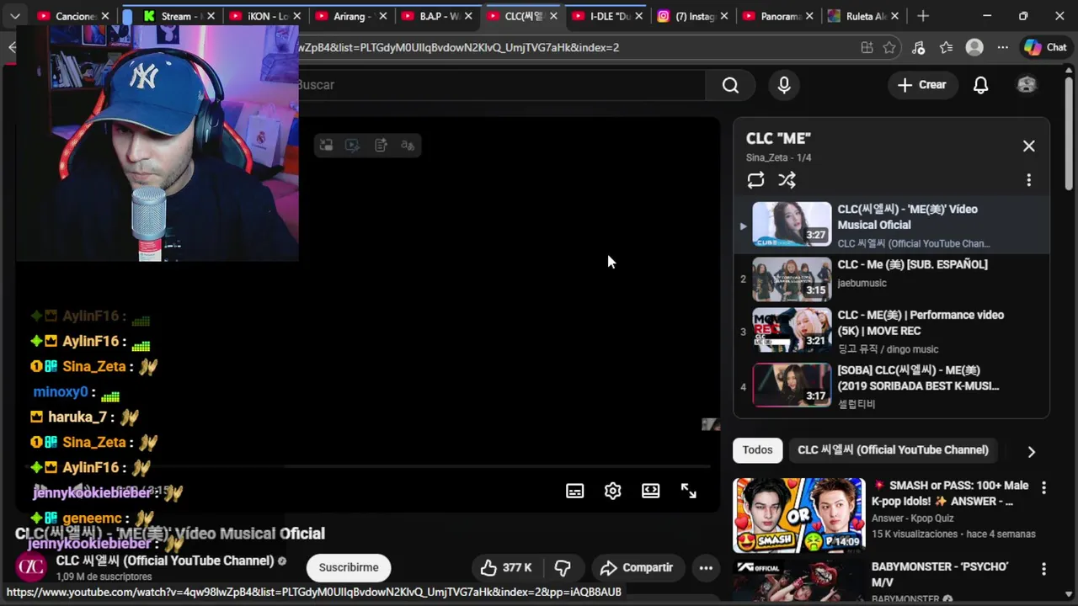Open CLC 씨엘씨 channel name link
This screenshot has width=1078, height=606.
(x=165, y=561)
